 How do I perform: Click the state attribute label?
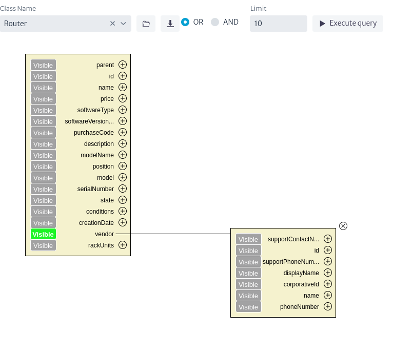click(x=107, y=200)
